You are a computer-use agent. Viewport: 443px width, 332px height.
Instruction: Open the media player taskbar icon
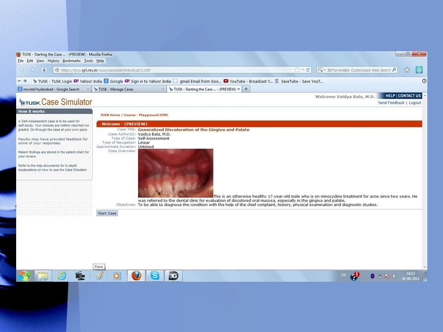coord(117,276)
